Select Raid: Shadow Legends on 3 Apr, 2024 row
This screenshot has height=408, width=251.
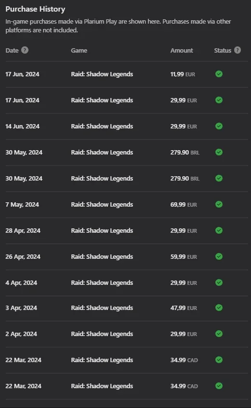pos(102,308)
